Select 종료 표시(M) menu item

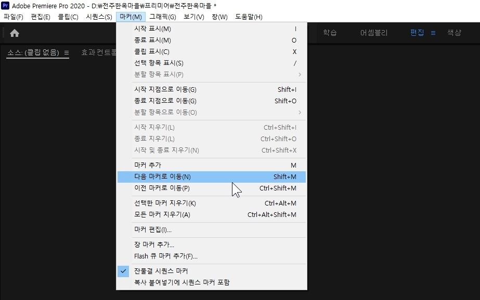pyautogui.click(x=212, y=40)
